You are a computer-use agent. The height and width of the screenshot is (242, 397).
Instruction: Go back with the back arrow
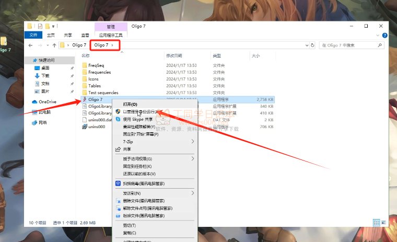31,45
